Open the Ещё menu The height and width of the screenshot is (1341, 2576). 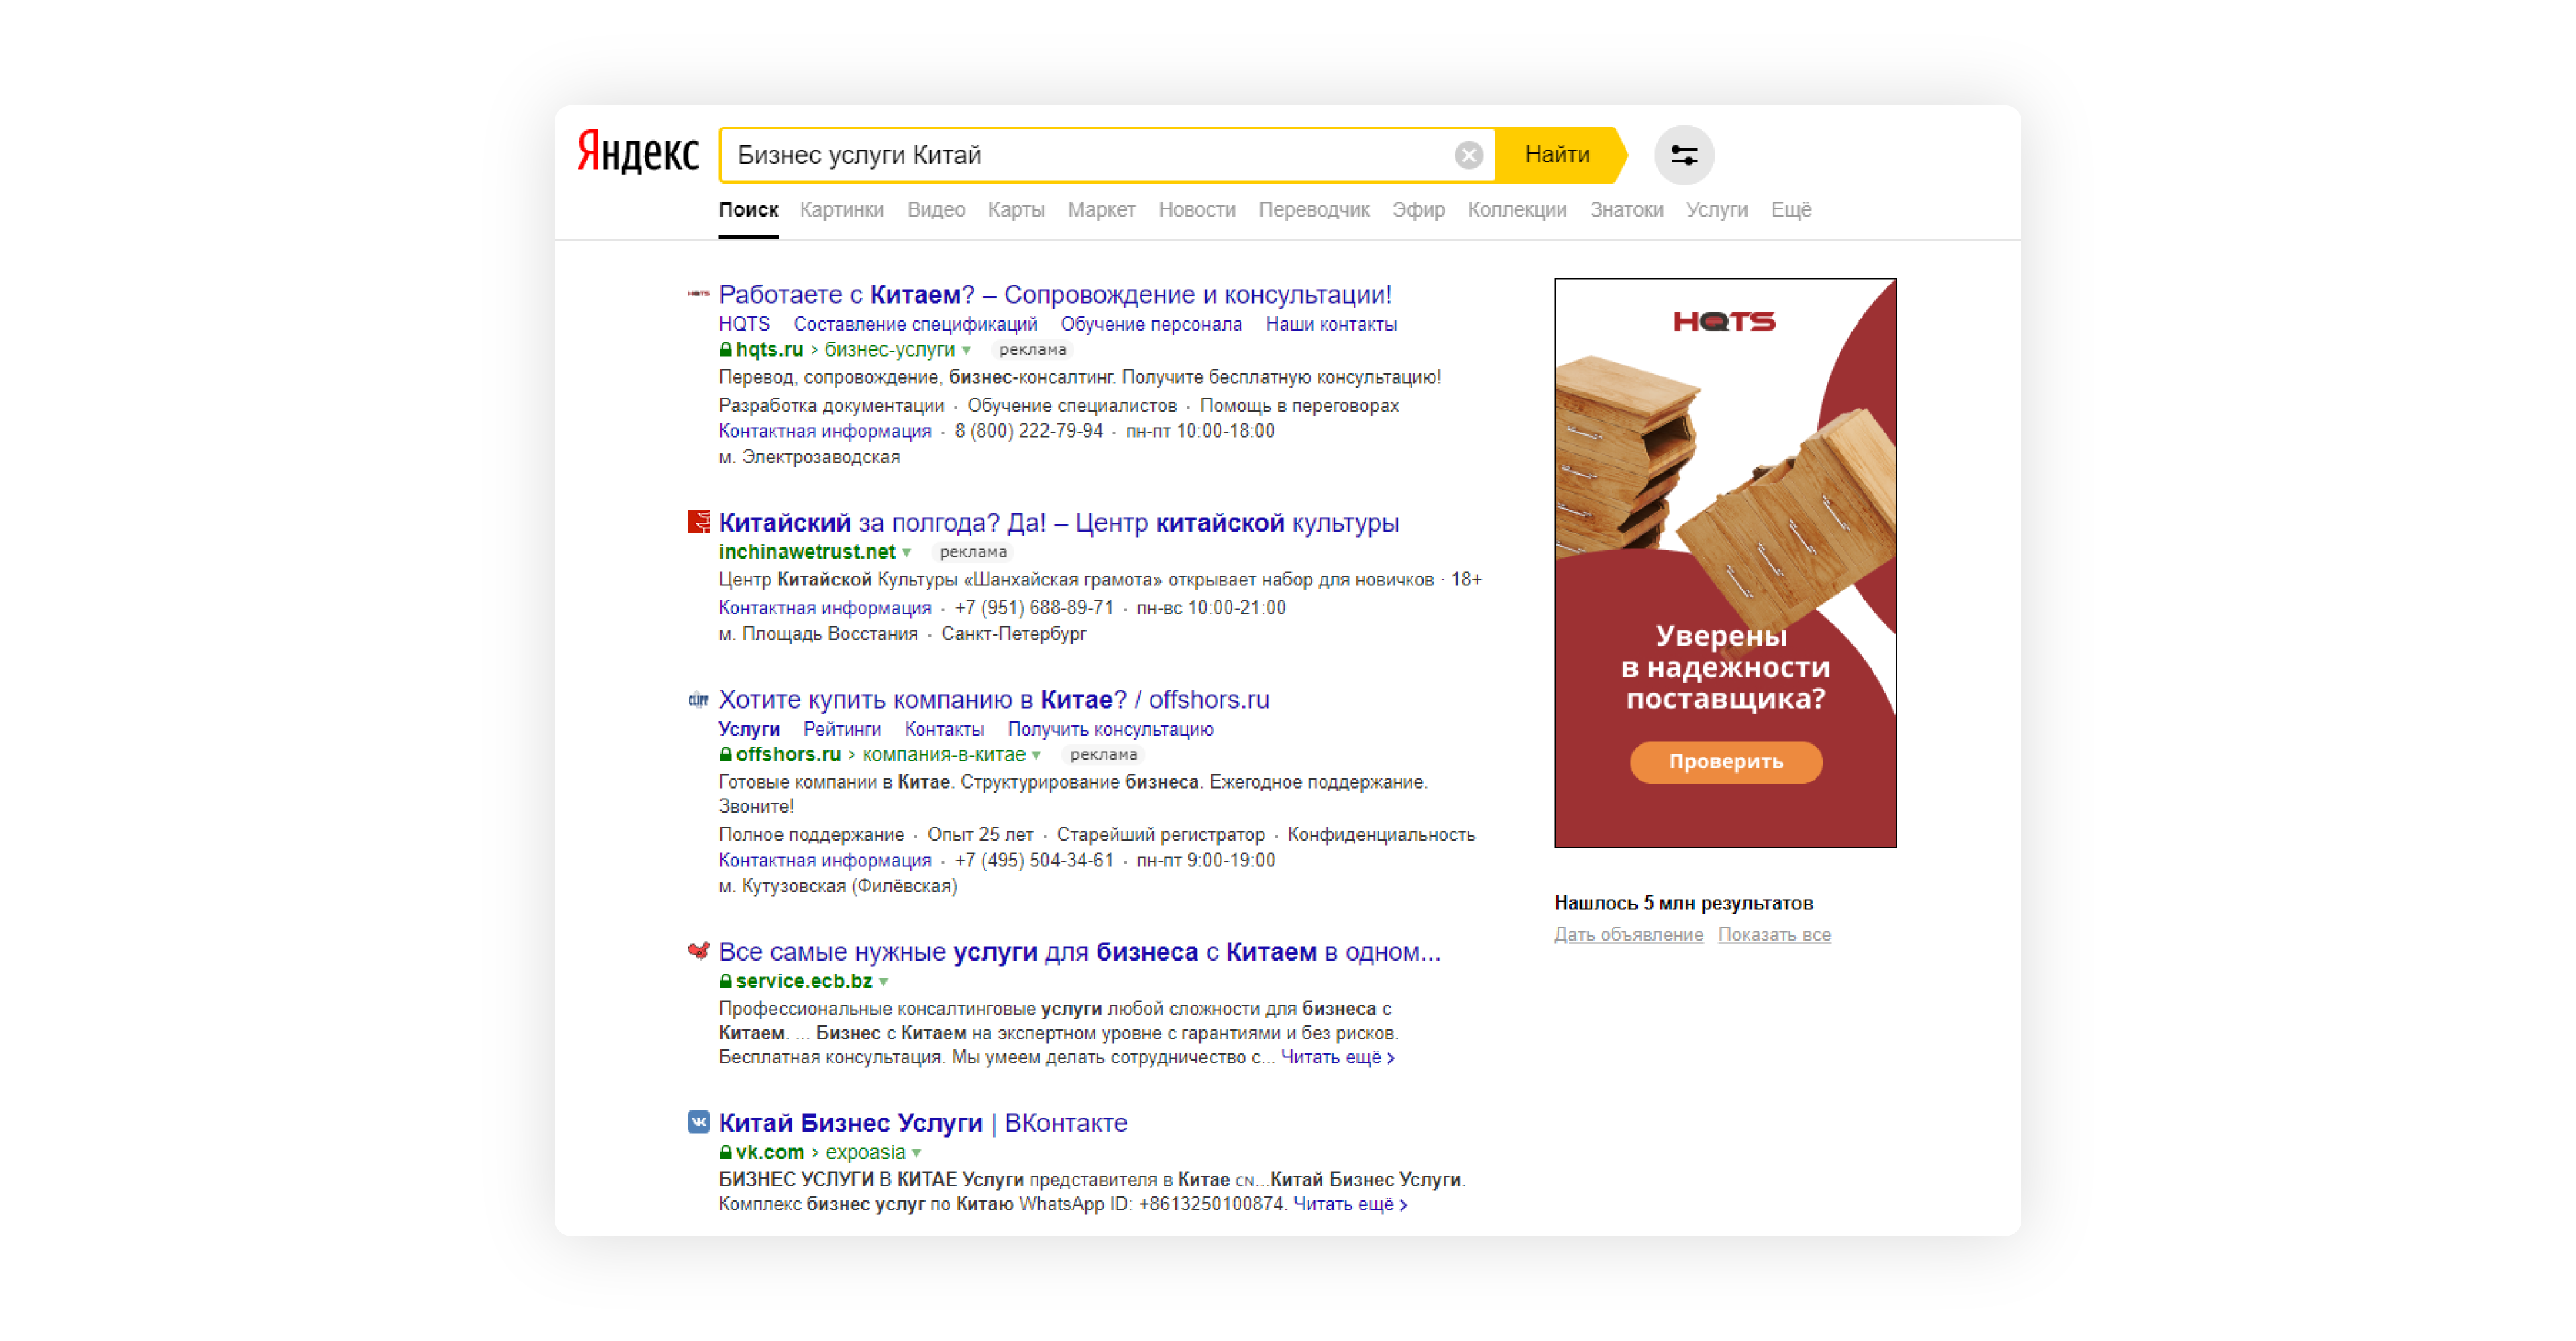pyautogui.click(x=1790, y=210)
